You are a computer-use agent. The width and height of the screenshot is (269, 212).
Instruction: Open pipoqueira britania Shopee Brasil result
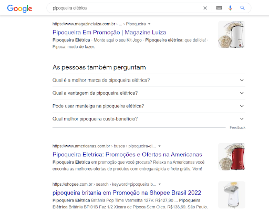127,193
